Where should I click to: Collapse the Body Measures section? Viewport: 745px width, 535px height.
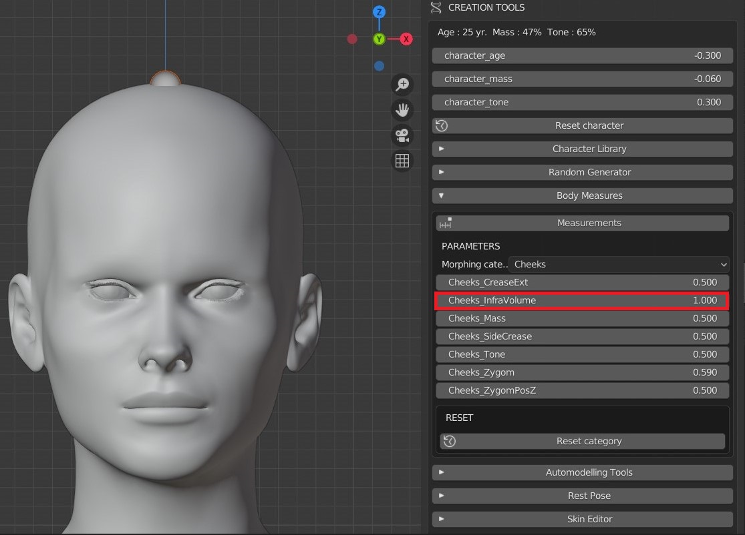[583, 195]
